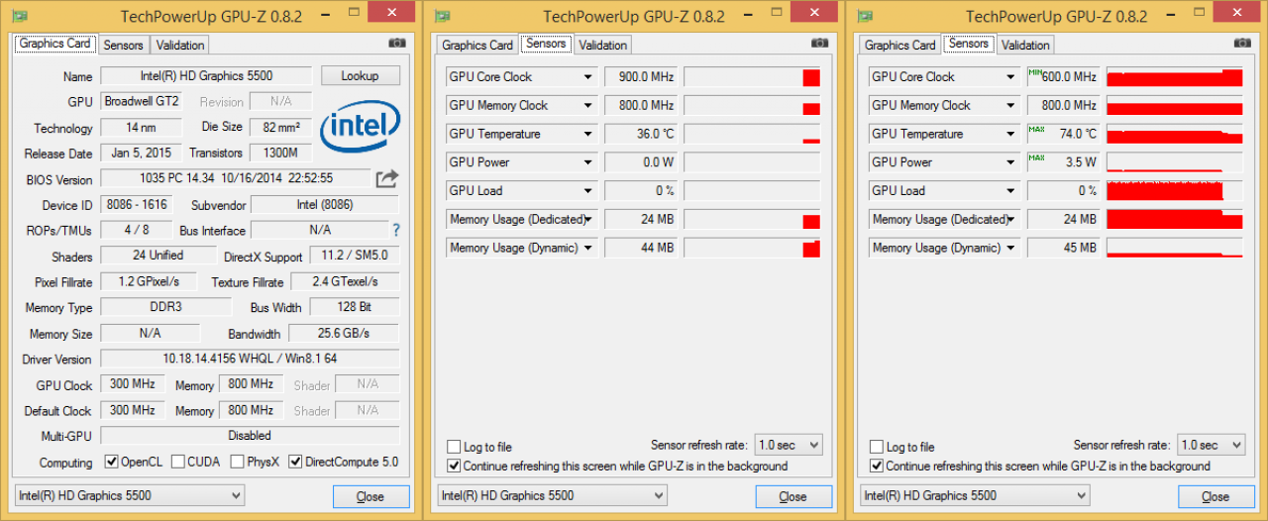This screenshot has width=1268, height=521.
Task: Uncheck Continue refreshing in middle window
Action: pos(454,466)
